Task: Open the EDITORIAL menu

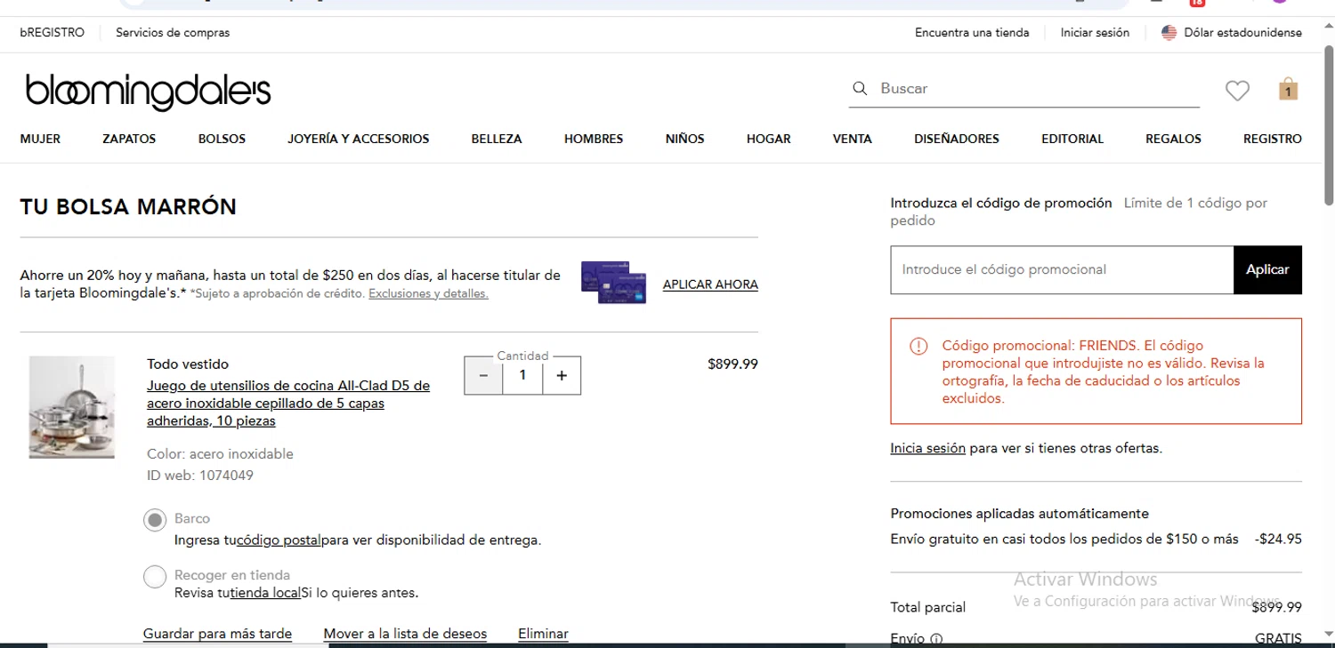Action: (x=1072, y=139)
